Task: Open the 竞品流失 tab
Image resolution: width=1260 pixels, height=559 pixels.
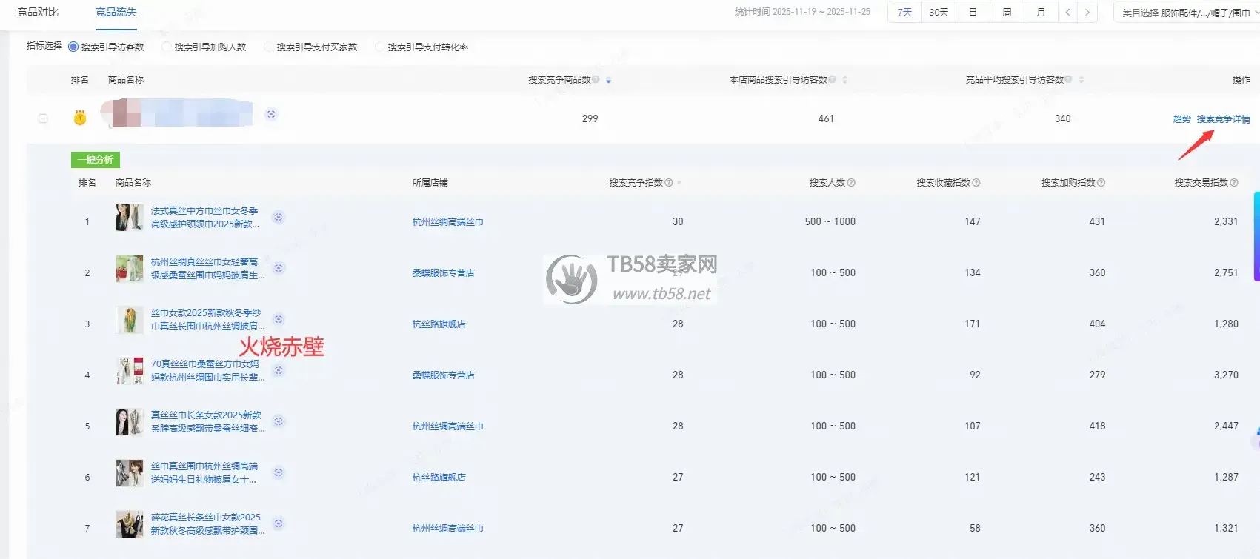Action: [x=116, y=12]
